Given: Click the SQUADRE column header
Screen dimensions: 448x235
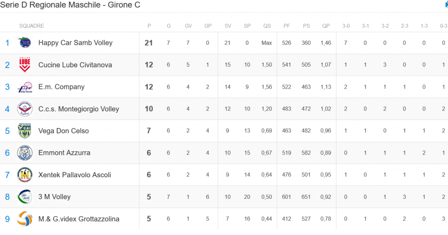Looking at the screenshot, I should pos(31,26).
